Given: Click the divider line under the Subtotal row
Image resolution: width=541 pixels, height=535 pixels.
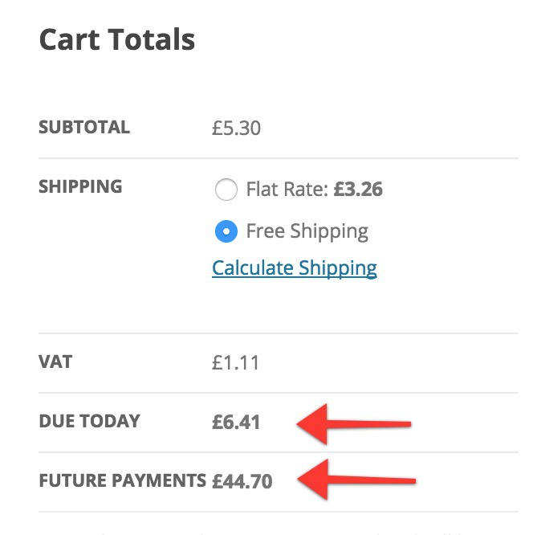Looking at the screenshot, I should 278,158.
